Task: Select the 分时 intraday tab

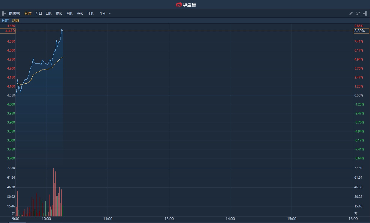Action: point(28,13)
